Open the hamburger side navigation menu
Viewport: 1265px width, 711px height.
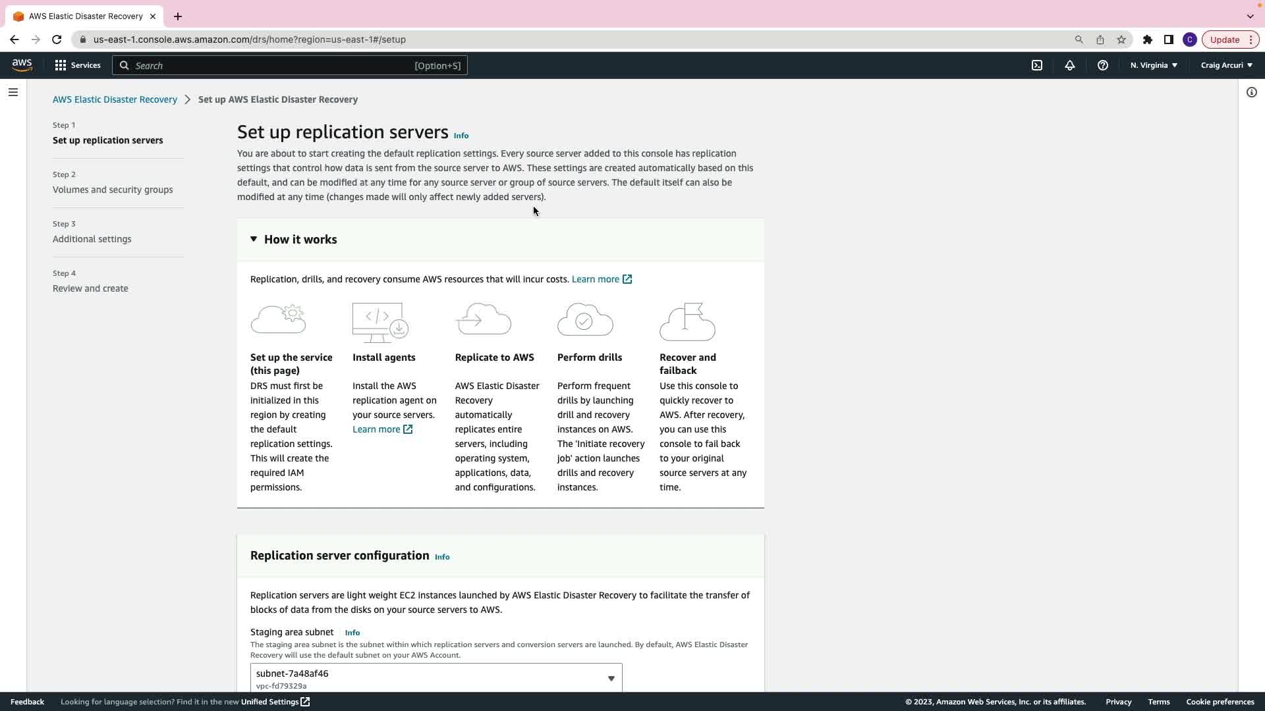click(x=13, y=92)
